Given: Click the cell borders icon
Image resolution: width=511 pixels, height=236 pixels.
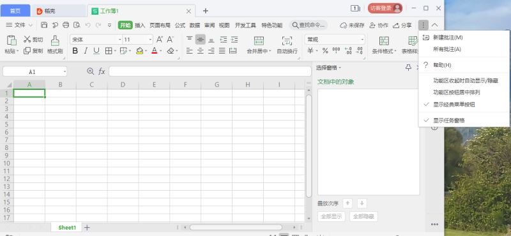Looking at the screenshot, I should point(108,51).
